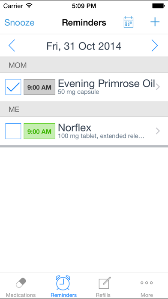Open the Evening Primrose Oil reminder row
This screenshot has width=168, height=299.
pos(84,87)
